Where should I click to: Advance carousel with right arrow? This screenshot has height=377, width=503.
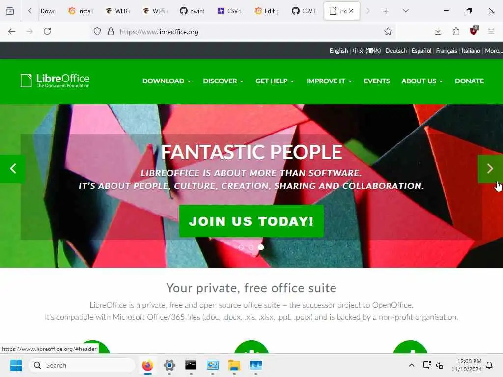coord(490,169)
